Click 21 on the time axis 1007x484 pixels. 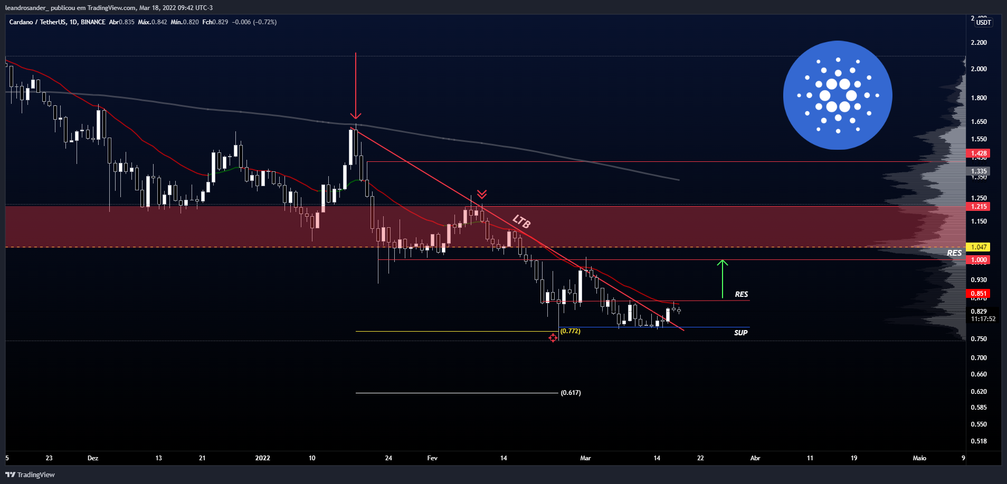202,458
